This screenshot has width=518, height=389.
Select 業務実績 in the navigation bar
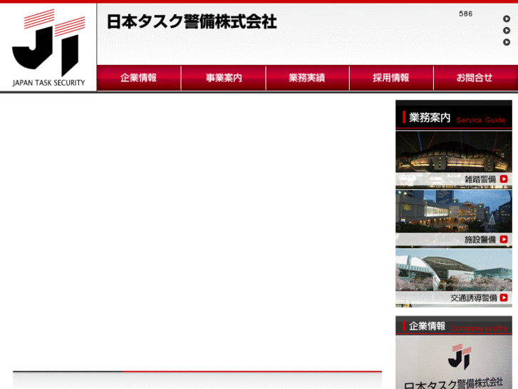click(x=307, y=78)
